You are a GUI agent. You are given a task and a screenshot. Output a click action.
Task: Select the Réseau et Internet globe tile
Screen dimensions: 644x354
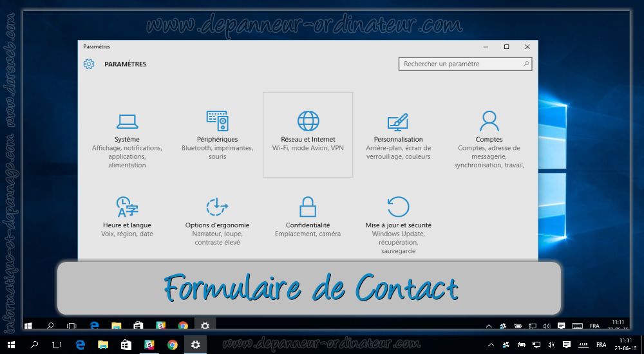coord(308,134)
